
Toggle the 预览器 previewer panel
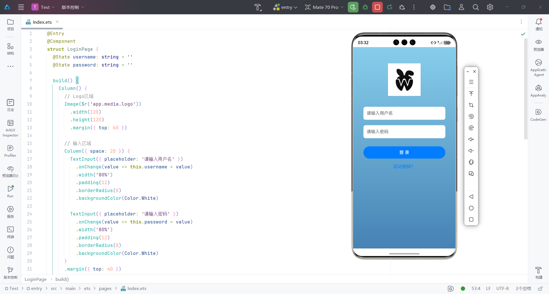539,45
